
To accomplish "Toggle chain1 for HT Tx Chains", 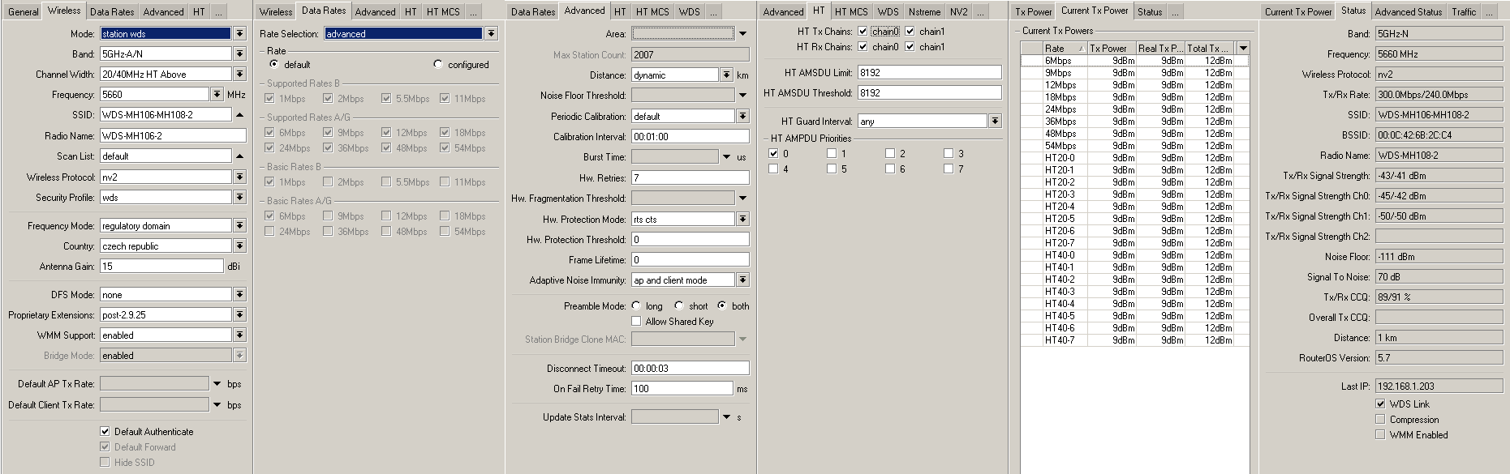I will tap(910, 31).
